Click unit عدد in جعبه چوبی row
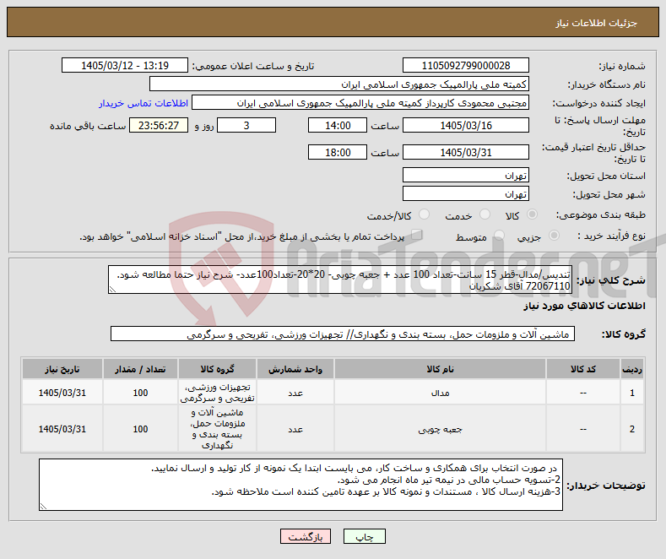Screen dimensions: 666x559 pos(295,429)
